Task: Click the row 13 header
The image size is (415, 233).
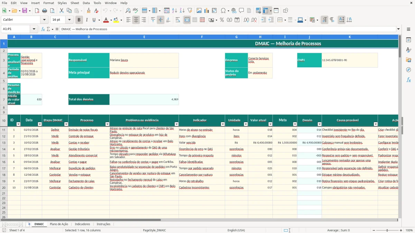Action: click(x=4, y=143)
